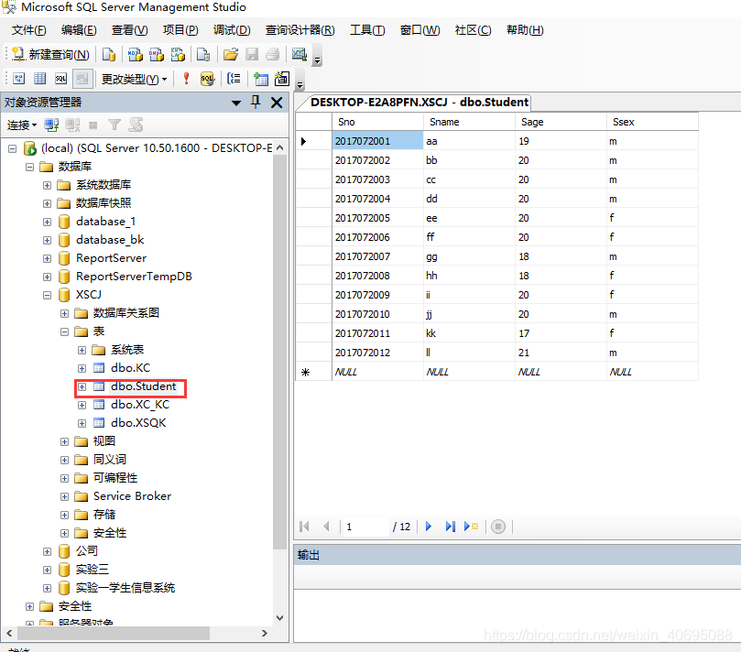The width and height of the screenshot is (741, 652).
Task: Open the 连接 (Connect) dropdown
Action: click(20, 125)
